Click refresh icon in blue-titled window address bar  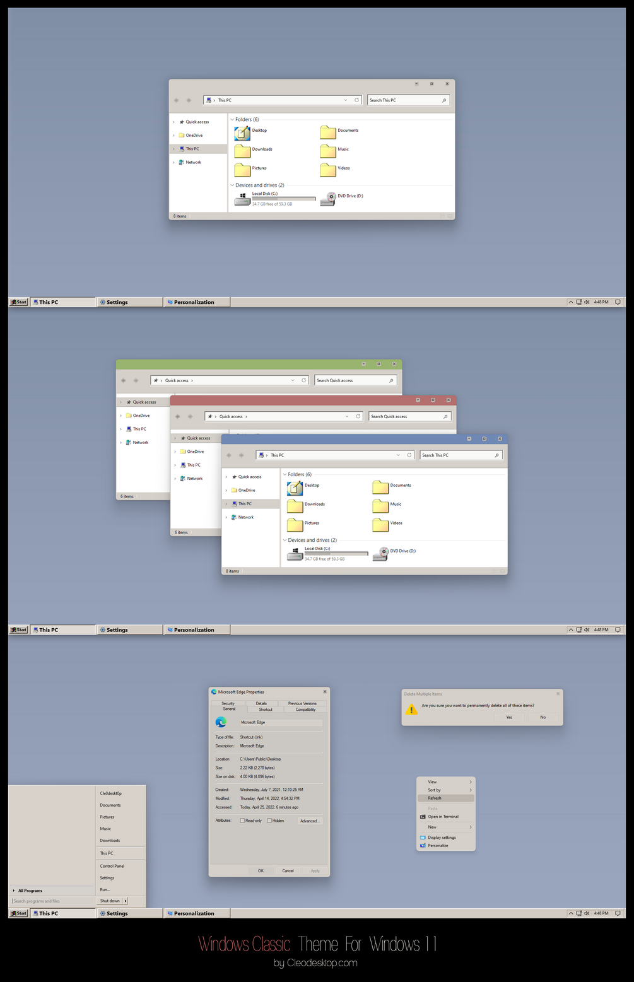(409, 455)
